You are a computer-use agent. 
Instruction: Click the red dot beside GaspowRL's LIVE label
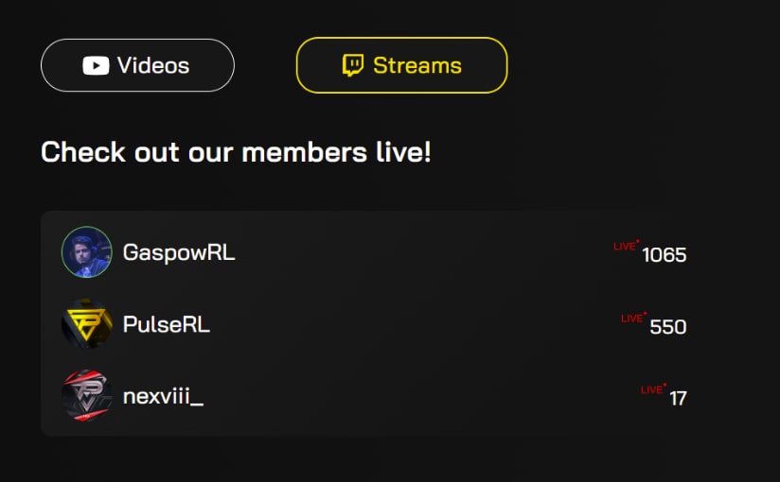point(638,242)
